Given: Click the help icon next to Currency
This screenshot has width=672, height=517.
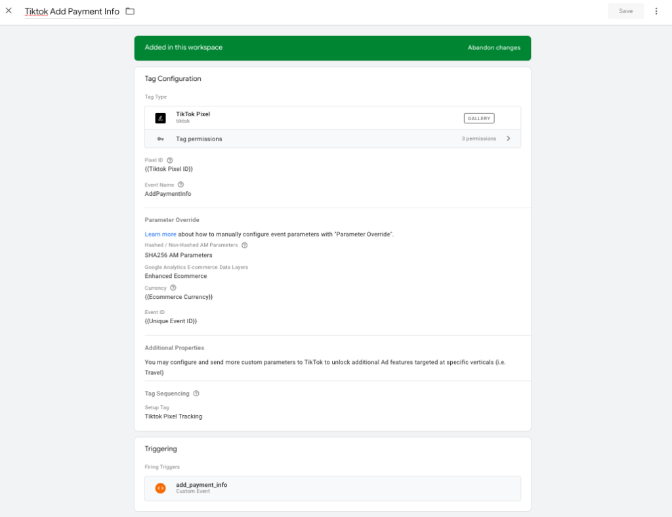Looking at the screenshot, I should [x=172, y=287].
